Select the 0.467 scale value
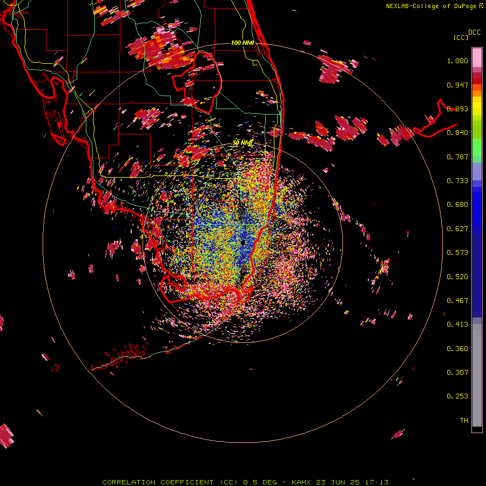Screen dimensions: 486x486 pyautogui.click(x=457, y=301)
